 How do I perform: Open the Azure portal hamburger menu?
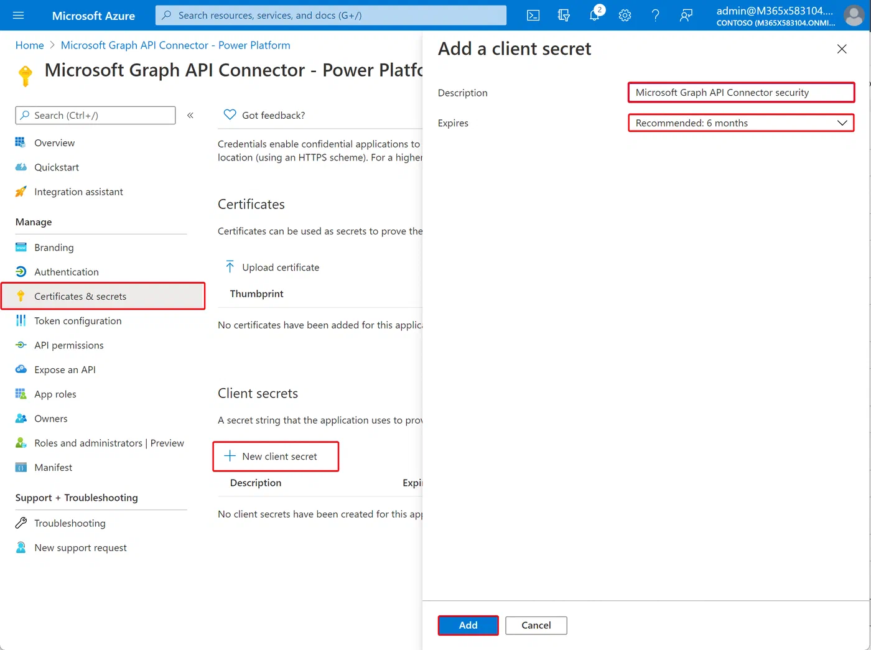pyautogui.click(x=19, y=16)
